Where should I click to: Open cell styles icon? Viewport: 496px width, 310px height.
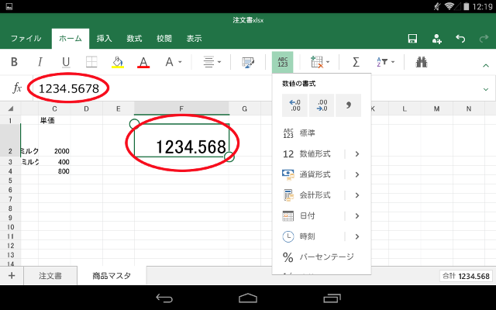coord(248,62)
